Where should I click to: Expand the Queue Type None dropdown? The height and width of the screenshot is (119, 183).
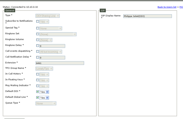(x=46, y=103)
